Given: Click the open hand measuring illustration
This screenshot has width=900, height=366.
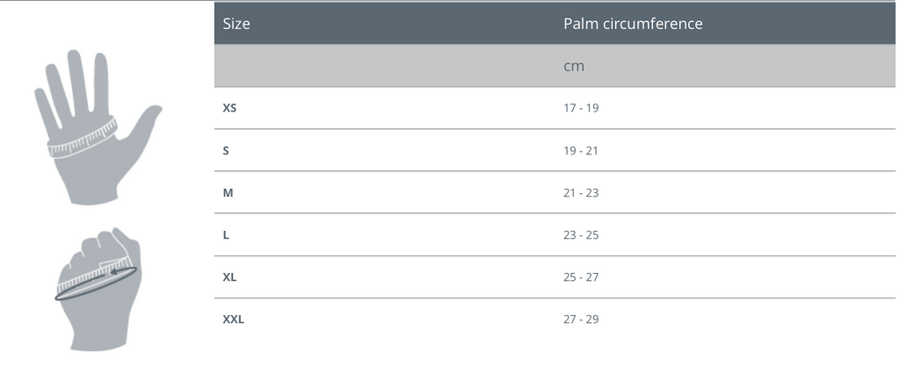Looking at the screenshot, I should tap(98, 127).
